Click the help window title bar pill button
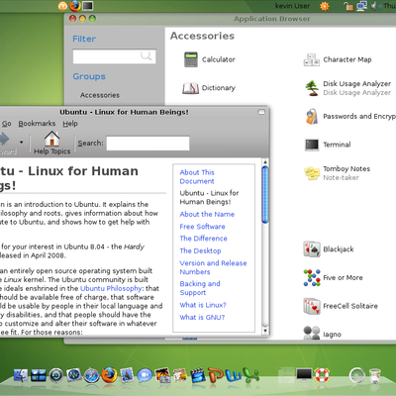 [x=261, y=112]
